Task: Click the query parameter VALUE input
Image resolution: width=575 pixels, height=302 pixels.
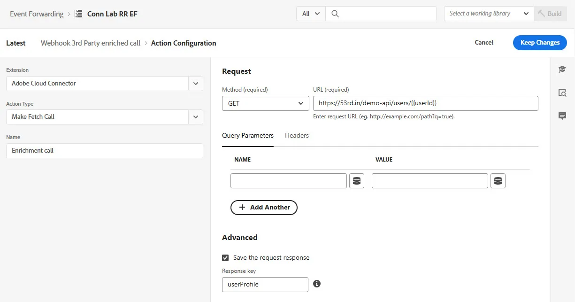Action: tap(430, 181)
